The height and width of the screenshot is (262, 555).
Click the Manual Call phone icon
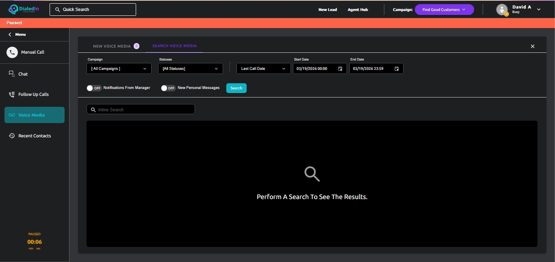point(12,52)
